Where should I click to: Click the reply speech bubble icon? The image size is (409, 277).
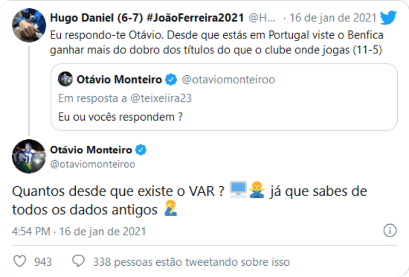pos(78,262)
